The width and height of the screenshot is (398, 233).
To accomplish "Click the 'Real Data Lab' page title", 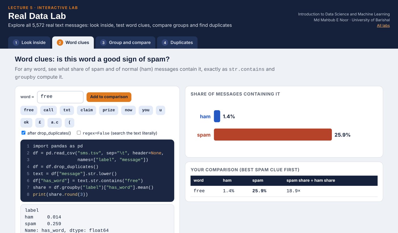I will point(37,16).
